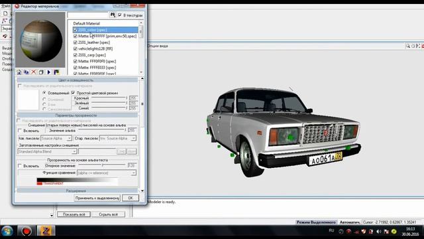Uncheck the 2101_leather [spec] checkbox
The image size is (424, 239).
(76, 42)
